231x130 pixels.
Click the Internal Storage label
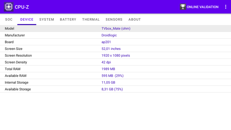pos(17,83)
